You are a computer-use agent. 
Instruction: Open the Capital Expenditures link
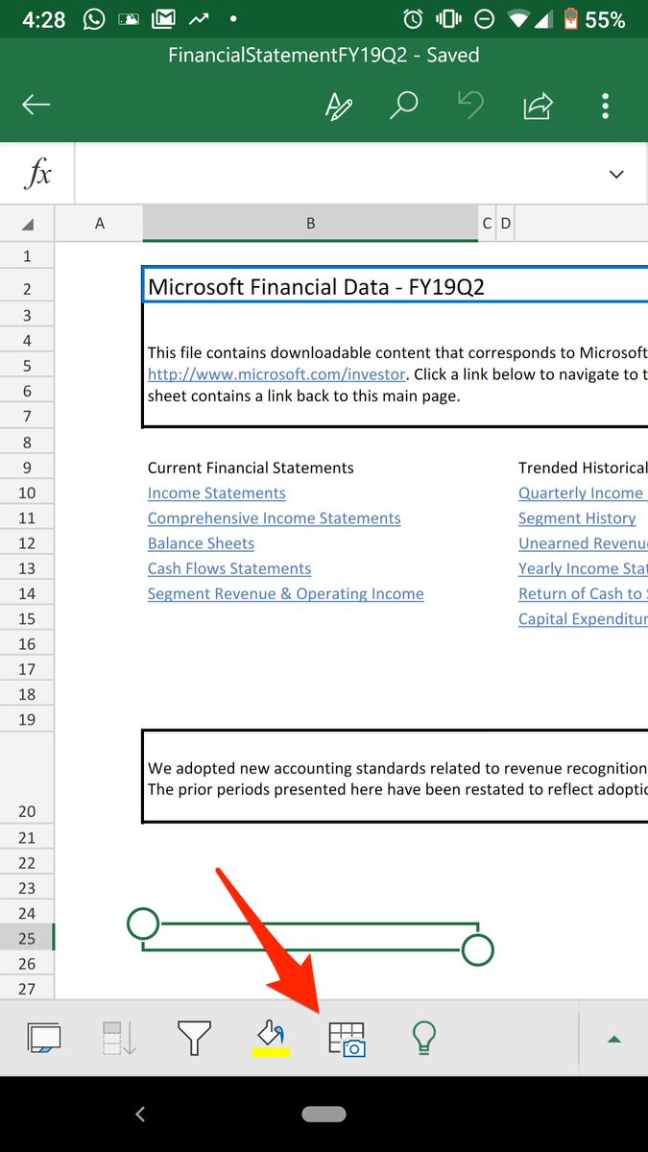point(583,618)
